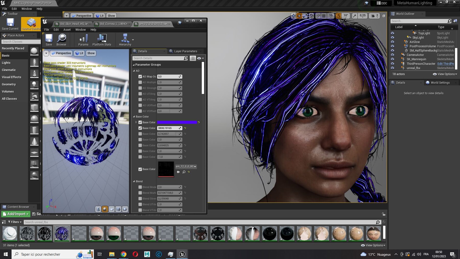Open Unreal Engine from Windows taskbar
This screenshot has height=259, width=460.
pos(182,254)
